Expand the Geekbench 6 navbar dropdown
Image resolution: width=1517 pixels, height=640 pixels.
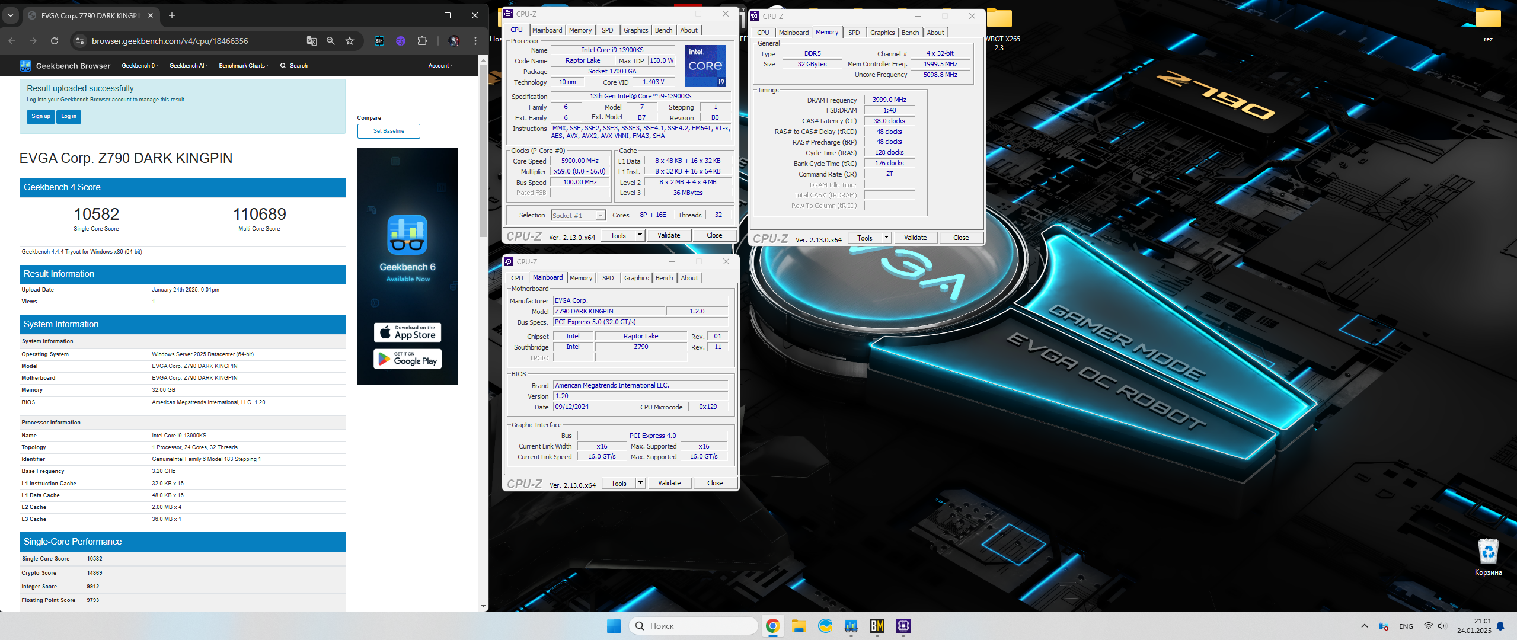click(140, 66)
